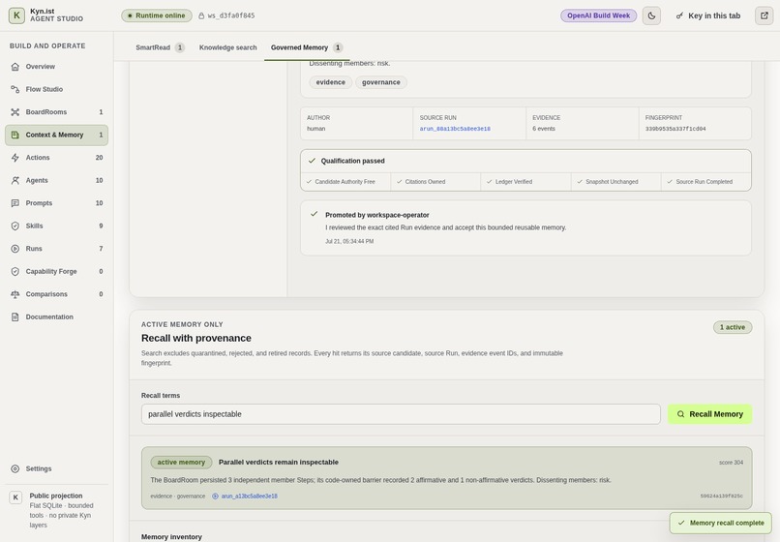The height and width of the screenshot is (542, 780).
Task: Open Documentation from sidebar
Action: (x=56, y=317)
